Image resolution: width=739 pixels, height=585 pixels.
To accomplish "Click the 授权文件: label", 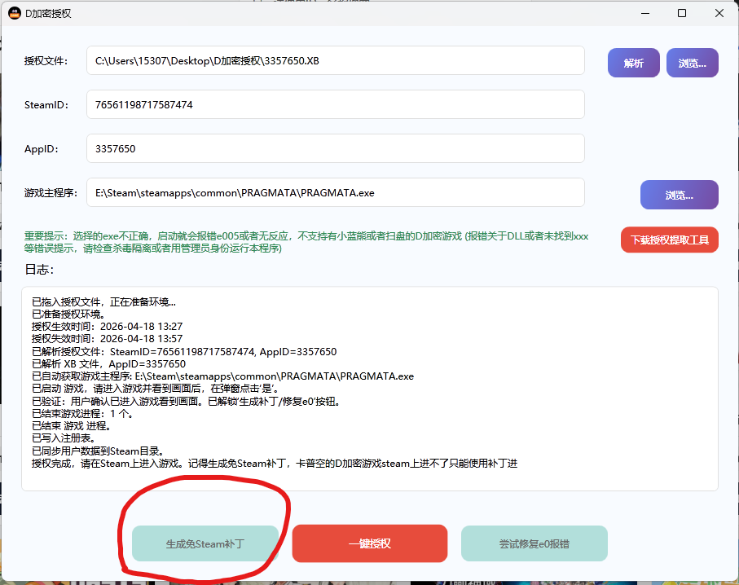I will click(46, 61).
